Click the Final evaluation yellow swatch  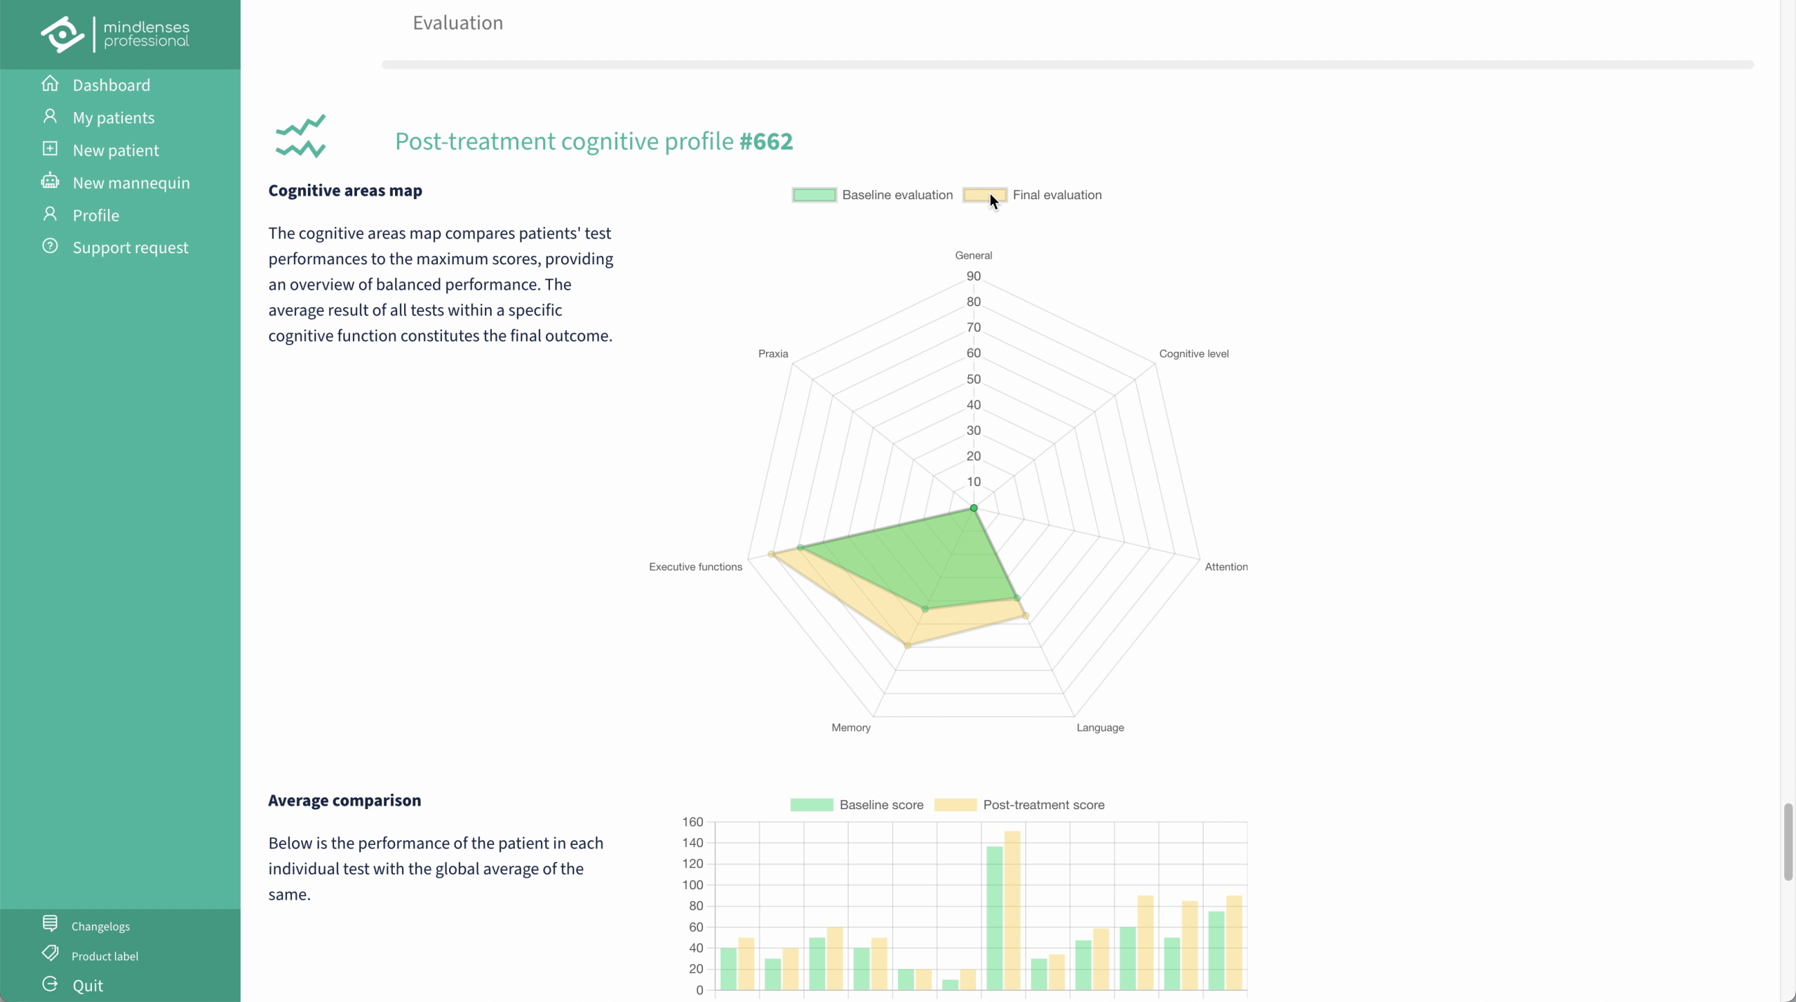pos(984,195)
